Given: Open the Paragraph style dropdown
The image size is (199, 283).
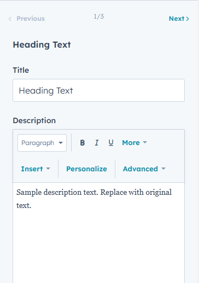Looking at the screenshot, I should tap(42, 143).
